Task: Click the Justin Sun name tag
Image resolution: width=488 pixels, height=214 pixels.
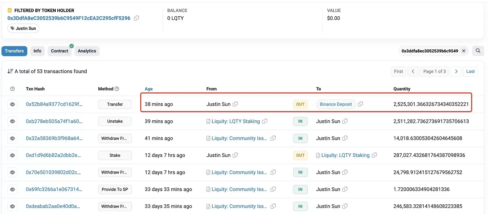Action: click(24, 28)
